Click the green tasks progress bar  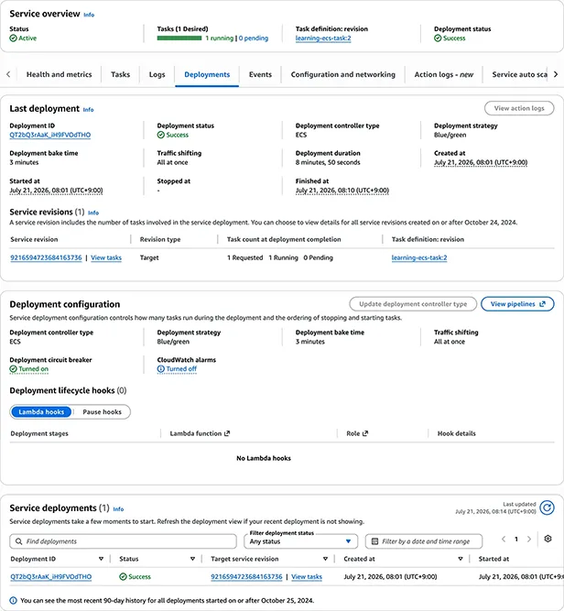tap(179, 38)
